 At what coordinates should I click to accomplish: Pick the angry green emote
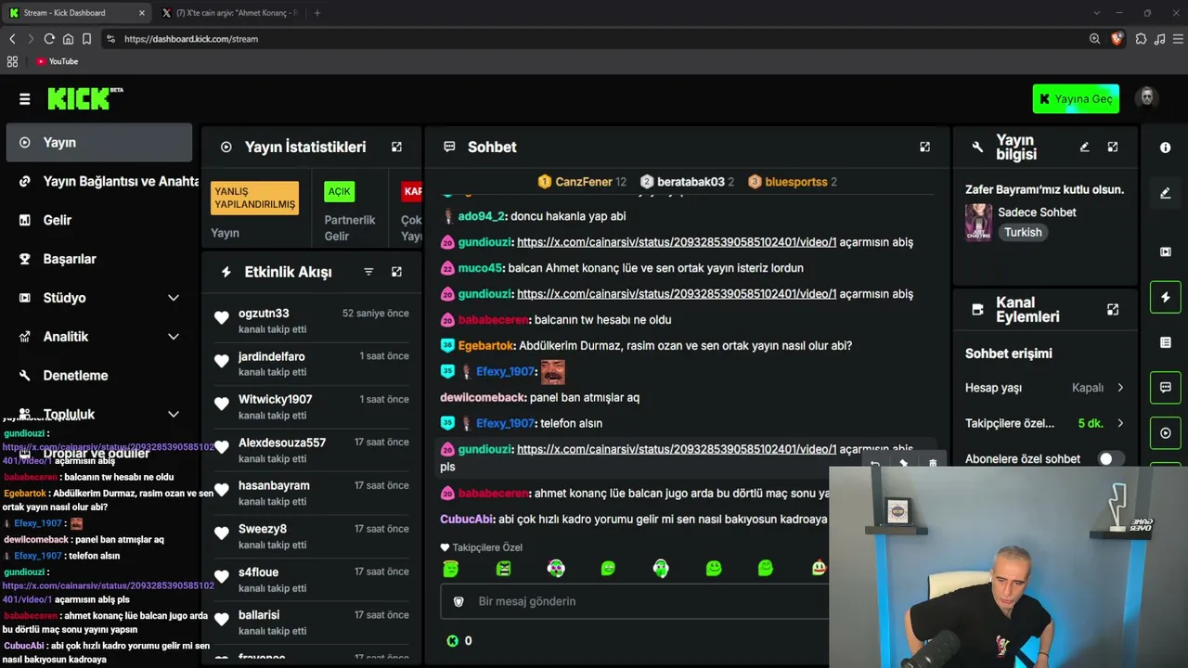pyautogui.click(x=503, y=568)
